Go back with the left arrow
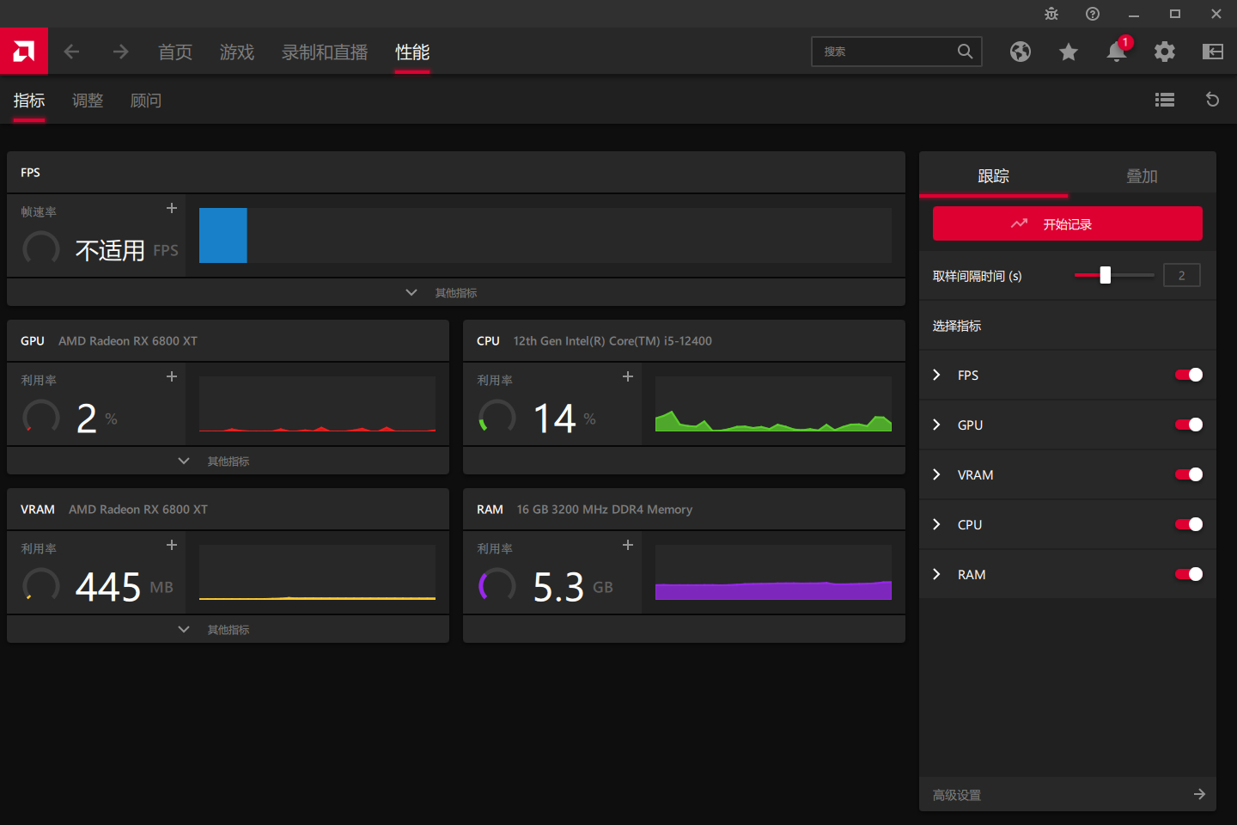Image resolution: width=1237 pixels, height=825 pixels. point(72,52)
